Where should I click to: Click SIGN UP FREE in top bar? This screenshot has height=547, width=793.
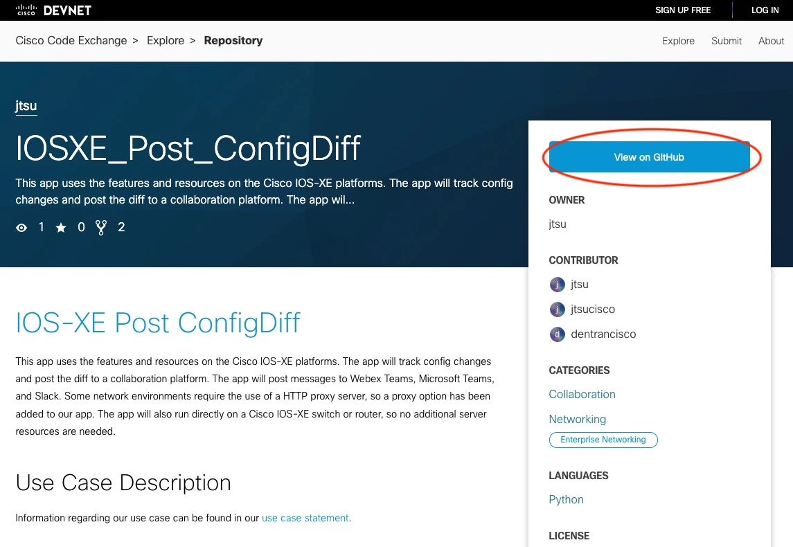[x=683, y=10]
